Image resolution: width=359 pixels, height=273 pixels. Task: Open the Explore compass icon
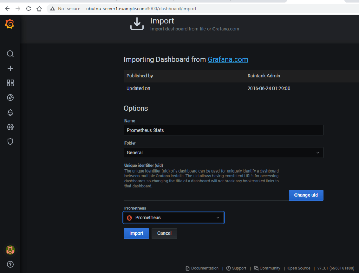click(x=10, y=98)
